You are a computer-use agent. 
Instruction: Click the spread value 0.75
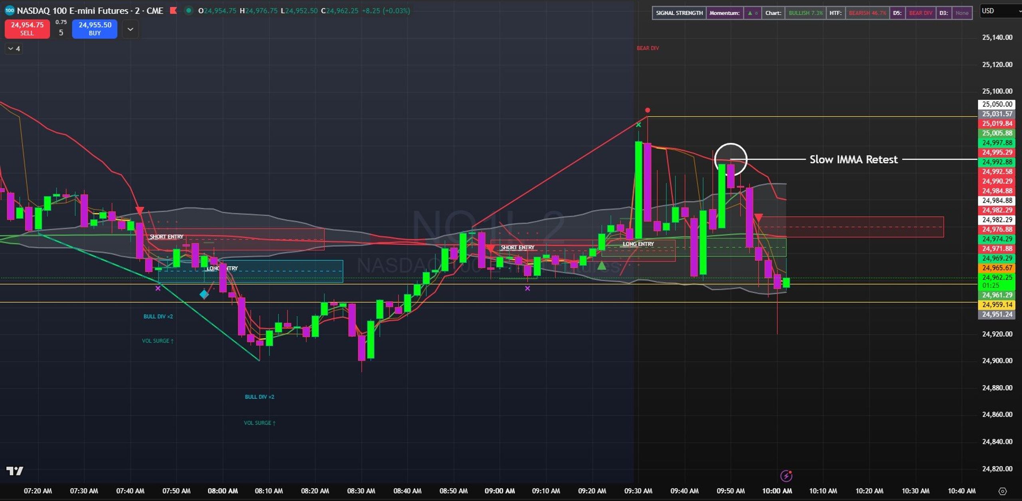61,22
